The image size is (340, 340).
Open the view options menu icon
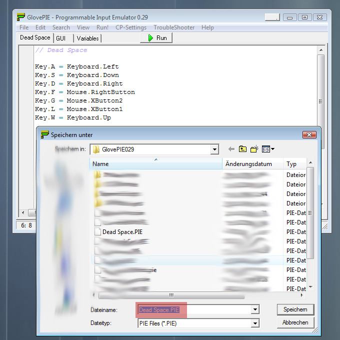click(268, 149)
